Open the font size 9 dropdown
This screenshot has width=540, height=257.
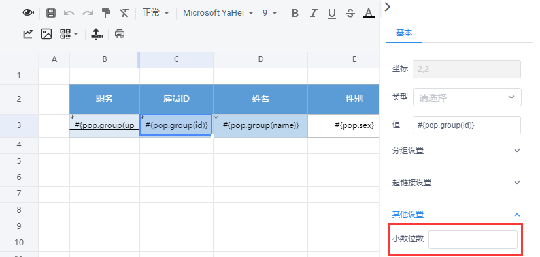pos(269,13)
